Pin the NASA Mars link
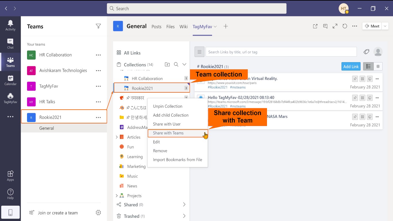 [x=355, y=117]
